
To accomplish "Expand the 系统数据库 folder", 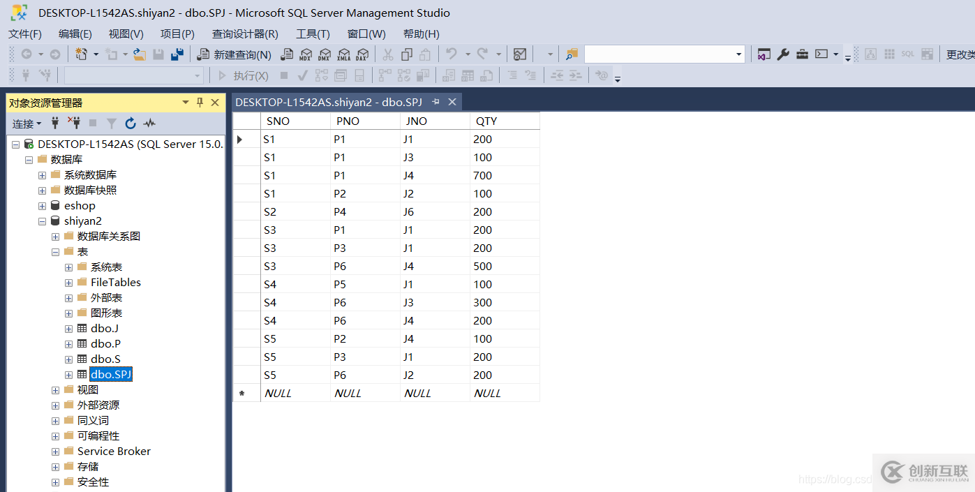I will pyautogui.click(x=42, y=175).
